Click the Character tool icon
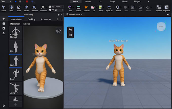The image size is (172, 109). [x=86, y=7]
